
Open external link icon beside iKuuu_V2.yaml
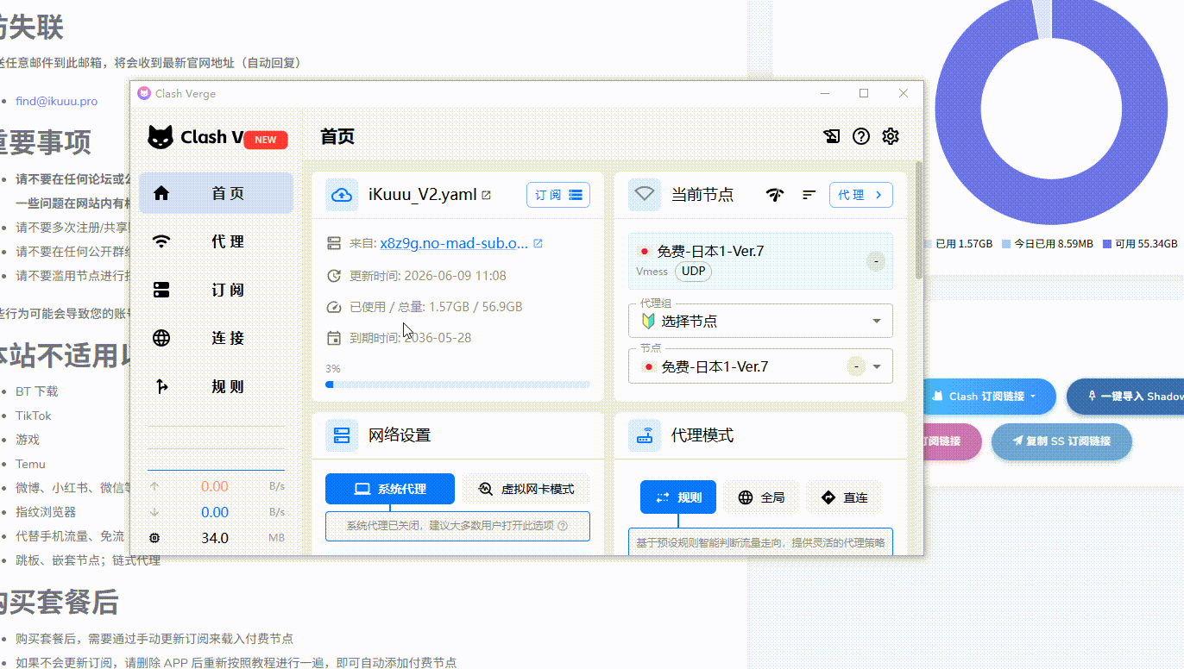pos(486,195)
